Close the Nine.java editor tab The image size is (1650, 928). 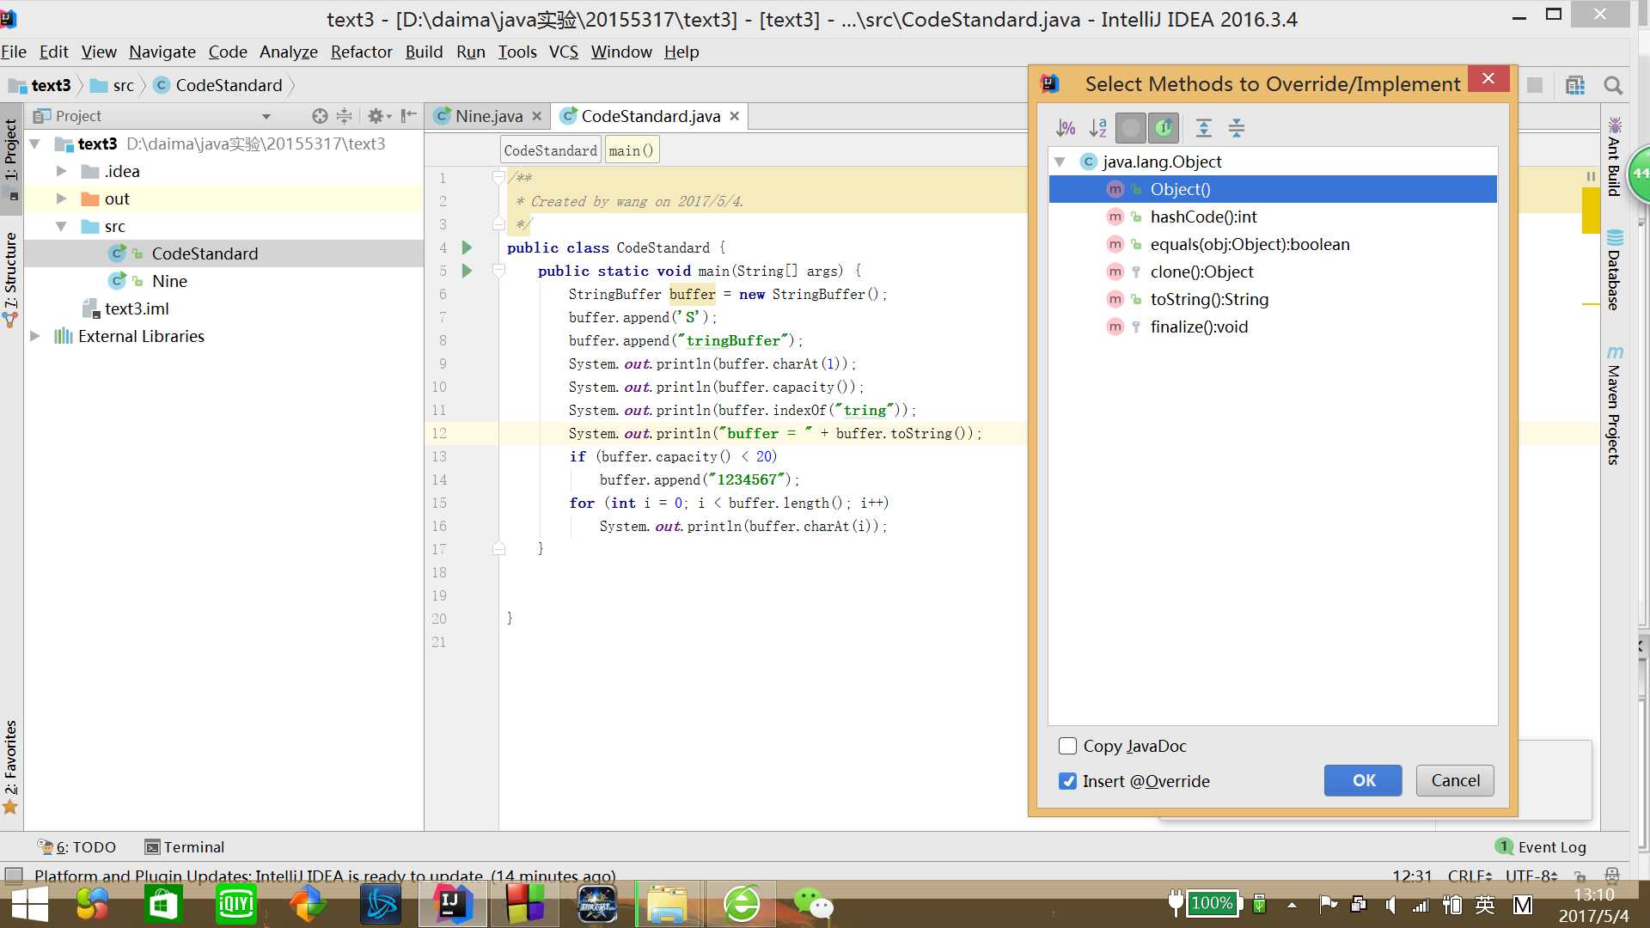536,116
